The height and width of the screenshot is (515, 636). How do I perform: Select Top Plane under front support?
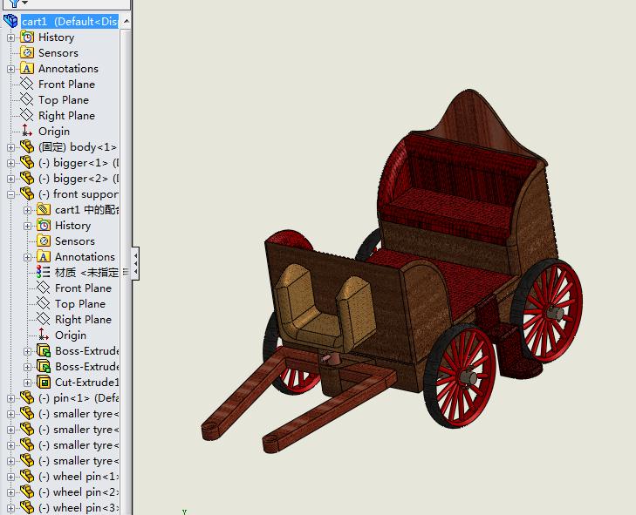[80, 304]
